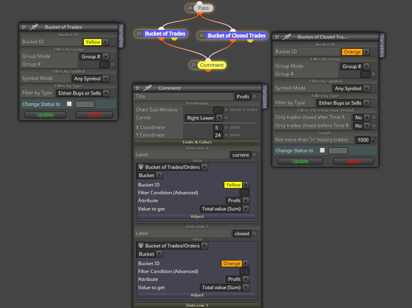Toggle checkbox beside 'current' label
This screenshot has height=308, width=412.
pyautogui.click(x=254, y=155)
